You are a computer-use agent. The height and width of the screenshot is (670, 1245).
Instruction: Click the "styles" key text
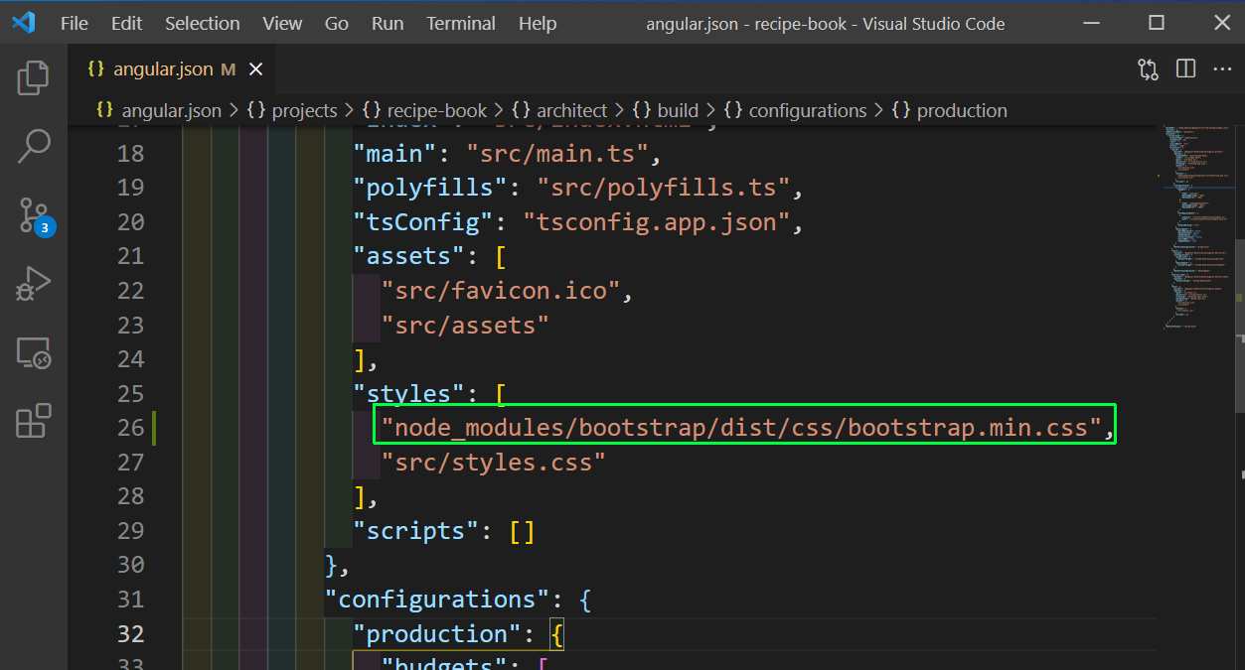click(408, 394)
